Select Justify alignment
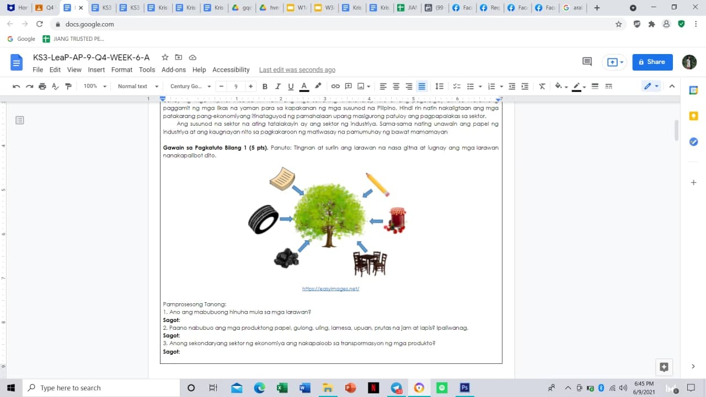Image resolution: width=706 pixels, height=397 pixels. 422,86
